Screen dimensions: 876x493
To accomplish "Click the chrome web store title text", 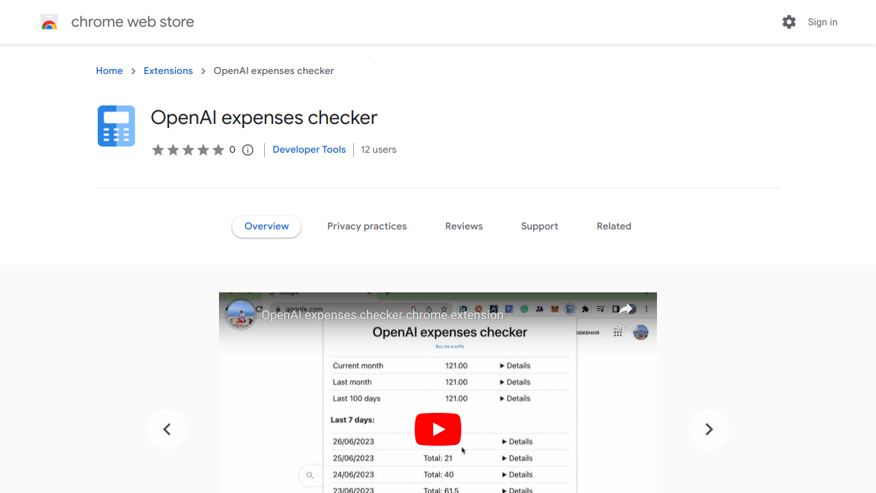I will tap(133, 22).
